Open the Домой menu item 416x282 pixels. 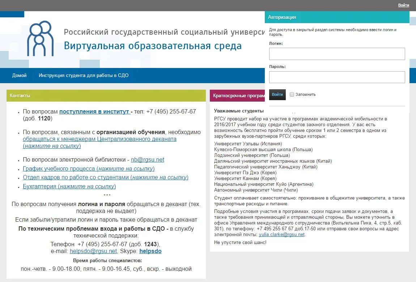(x=20, y=75)
